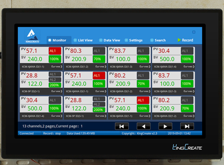
Task: Switch to the List View tab
Action: click(83, 40)
